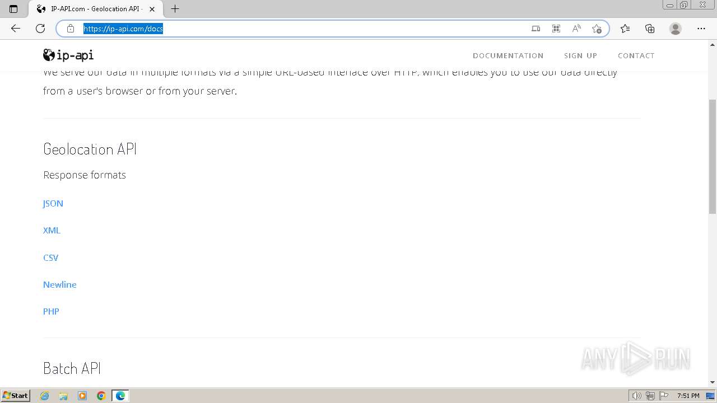Close the IP-API.com tab
717x403 pixels.
click(152, 9)
